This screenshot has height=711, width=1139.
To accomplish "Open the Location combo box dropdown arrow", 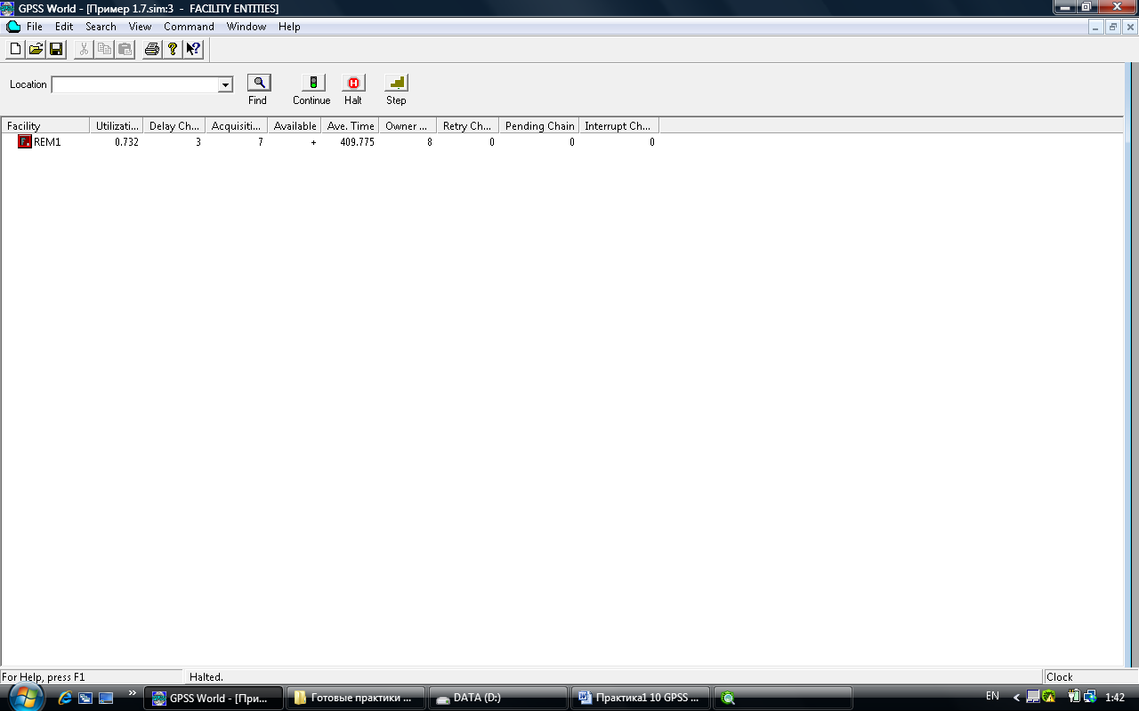I will coord(226,84).
